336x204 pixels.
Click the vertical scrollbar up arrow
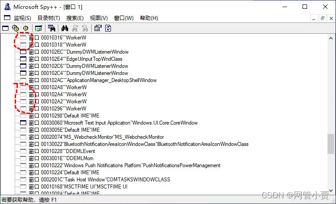tap(331, 39)
